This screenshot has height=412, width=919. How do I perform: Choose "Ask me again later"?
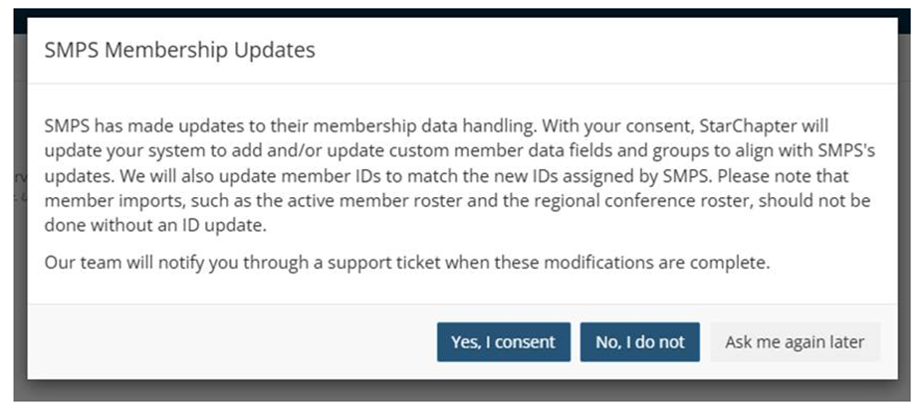pos(795,341)
